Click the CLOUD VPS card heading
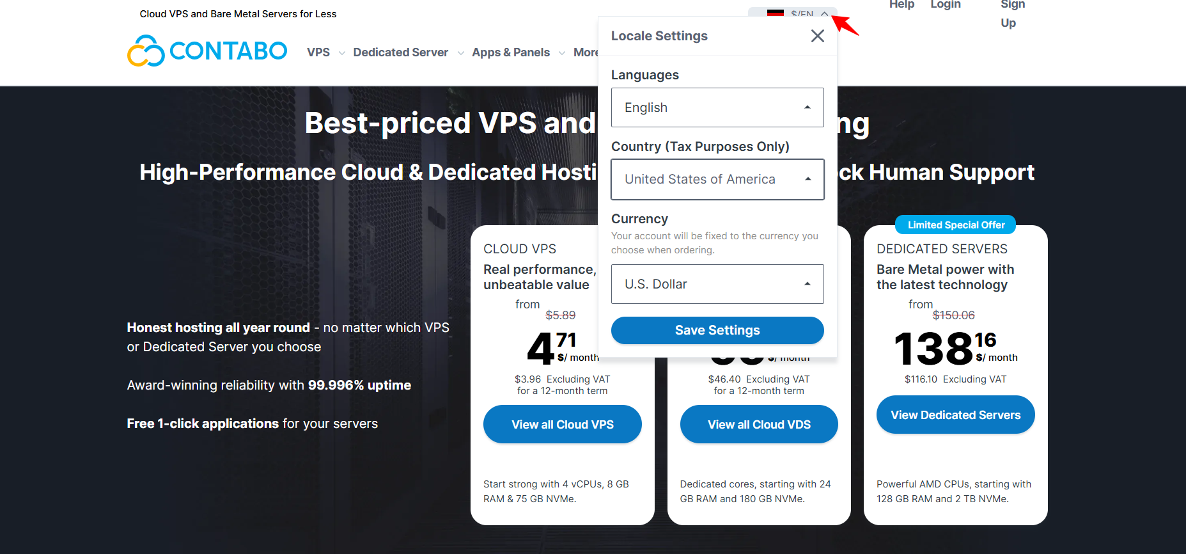The height and width of the screenshot is (554, 1186). click(520, 249)
